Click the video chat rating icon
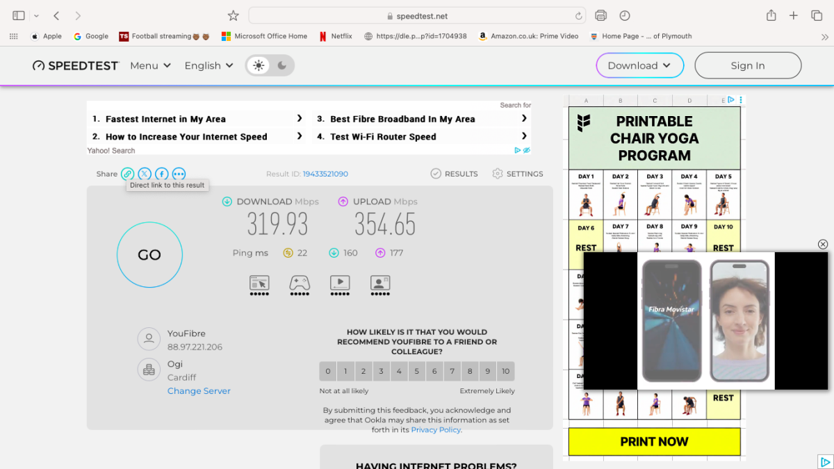 pos(380,285)
